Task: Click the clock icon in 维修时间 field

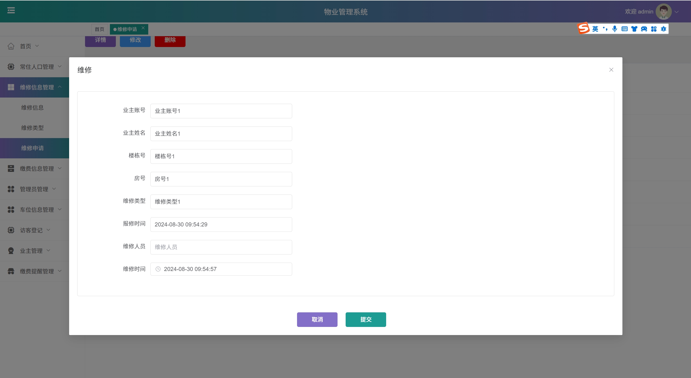Action: (158, 269)
